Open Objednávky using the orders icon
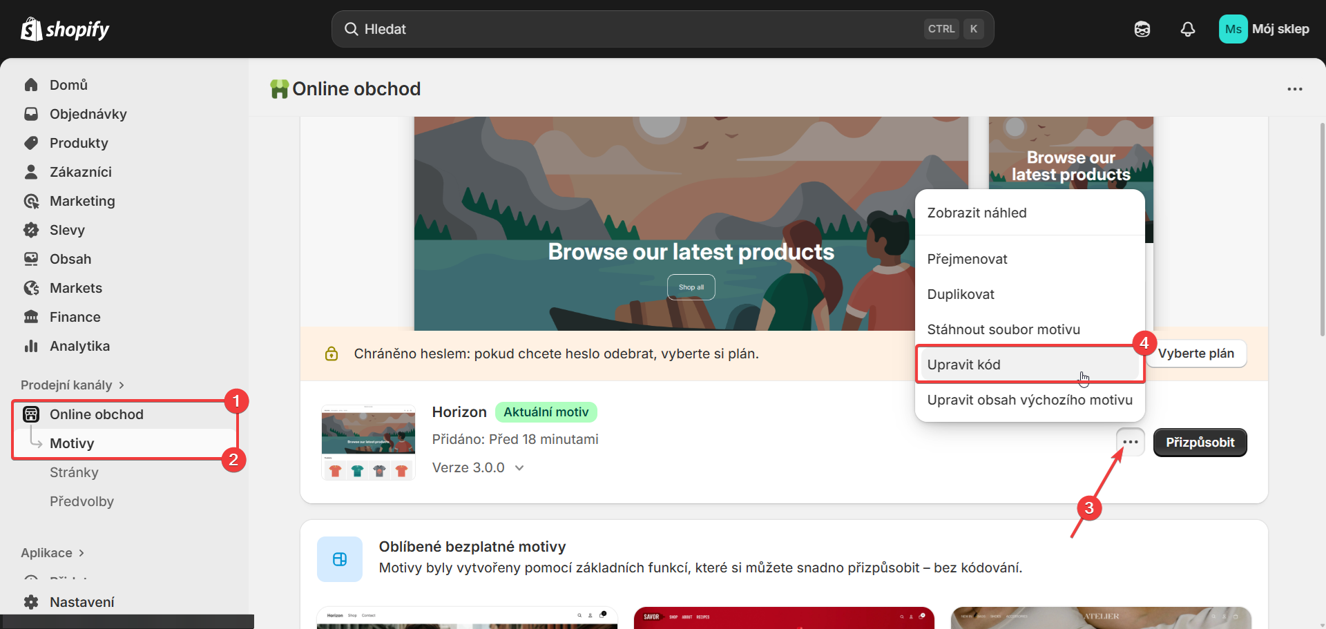This screenshot has height=629, width=1326. 31,113
